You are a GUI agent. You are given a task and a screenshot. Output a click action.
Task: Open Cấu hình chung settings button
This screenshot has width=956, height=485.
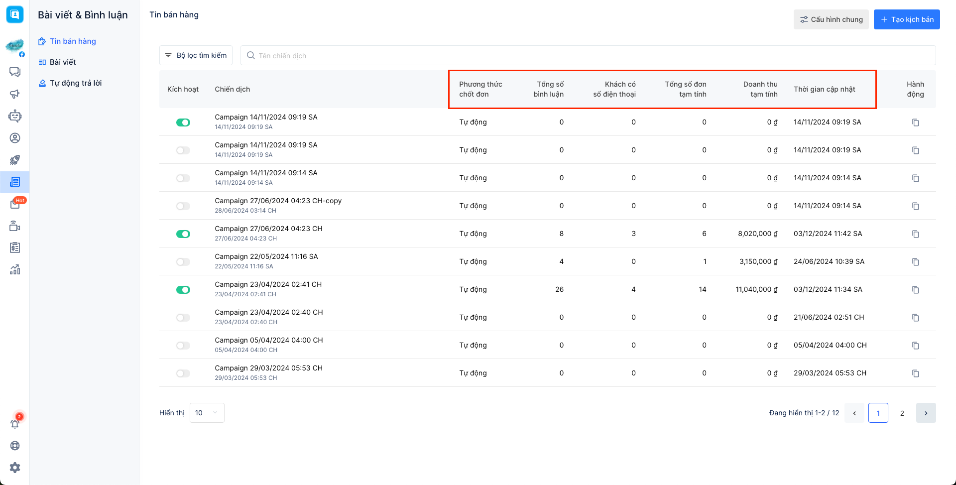831,19
